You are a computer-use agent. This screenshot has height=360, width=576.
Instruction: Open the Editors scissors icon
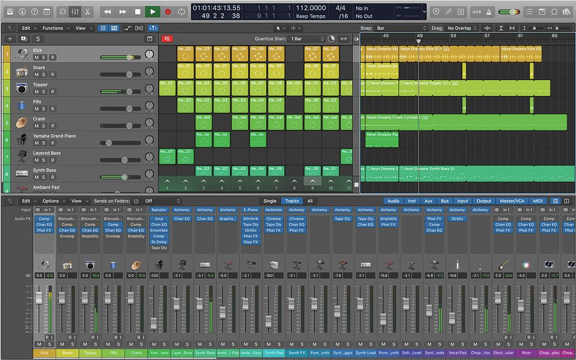(87, 12)
